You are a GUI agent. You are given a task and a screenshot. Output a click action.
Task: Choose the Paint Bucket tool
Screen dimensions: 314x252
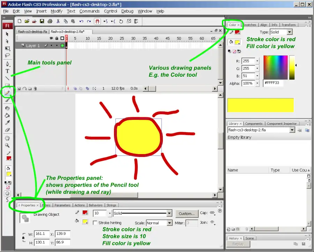point(7,115)
